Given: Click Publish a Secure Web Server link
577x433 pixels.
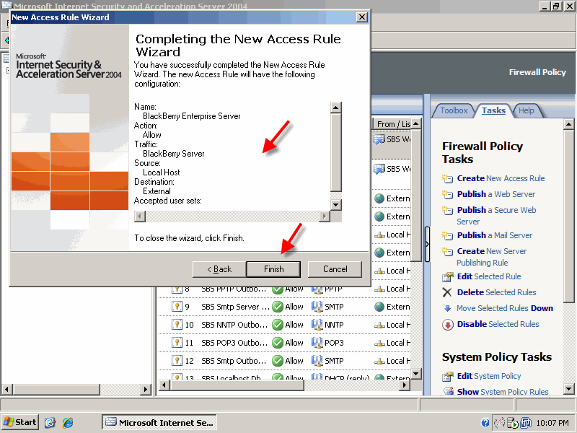Looking at the screenshot, I should (x=496, y=215).
